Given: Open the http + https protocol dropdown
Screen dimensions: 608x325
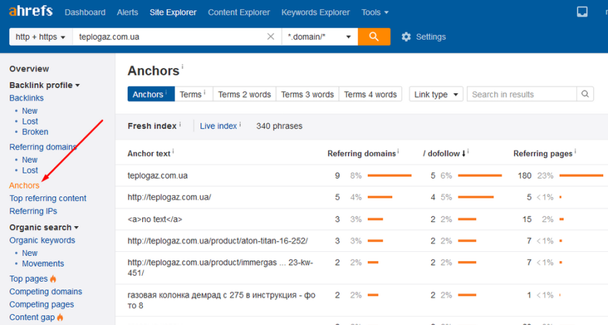Looking at the screenshot, I should [41, 37].
